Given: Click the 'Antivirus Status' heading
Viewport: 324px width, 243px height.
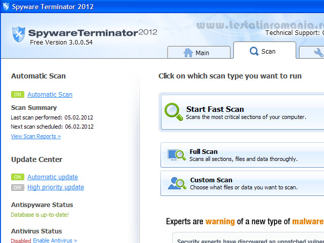Looking at the screenshot, I should [36, 231].
